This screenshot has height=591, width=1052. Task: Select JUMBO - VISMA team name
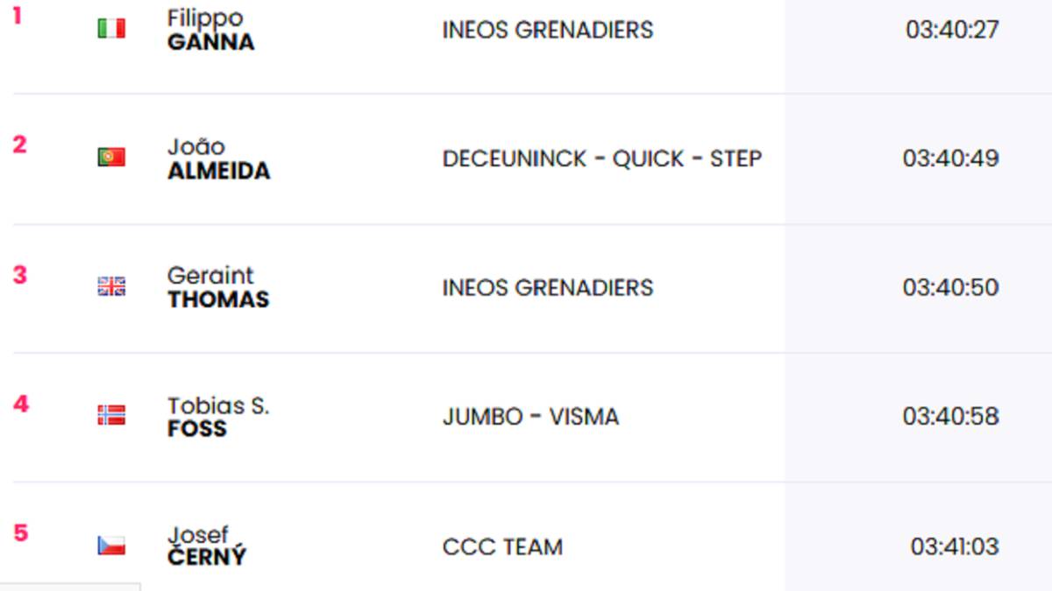[530, 417]
